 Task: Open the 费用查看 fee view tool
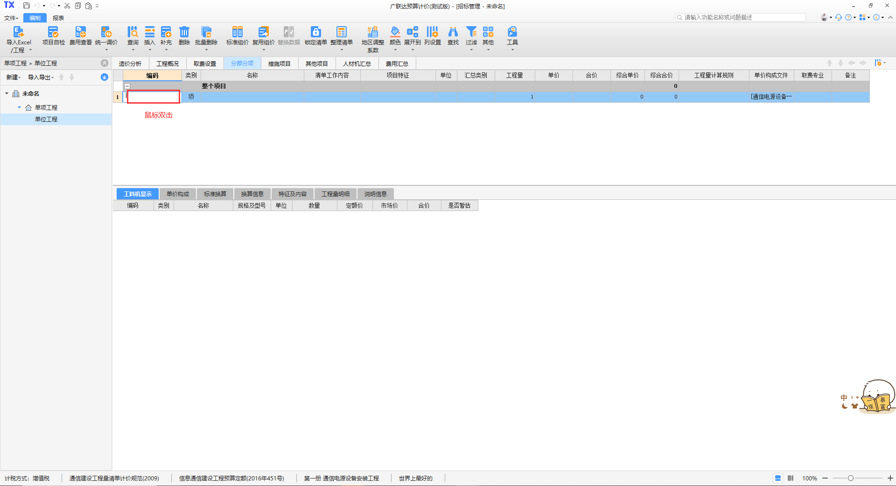(x=80, y=32)
